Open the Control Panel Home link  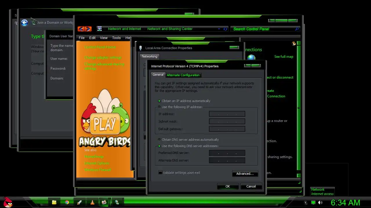[x=100, y=47]
